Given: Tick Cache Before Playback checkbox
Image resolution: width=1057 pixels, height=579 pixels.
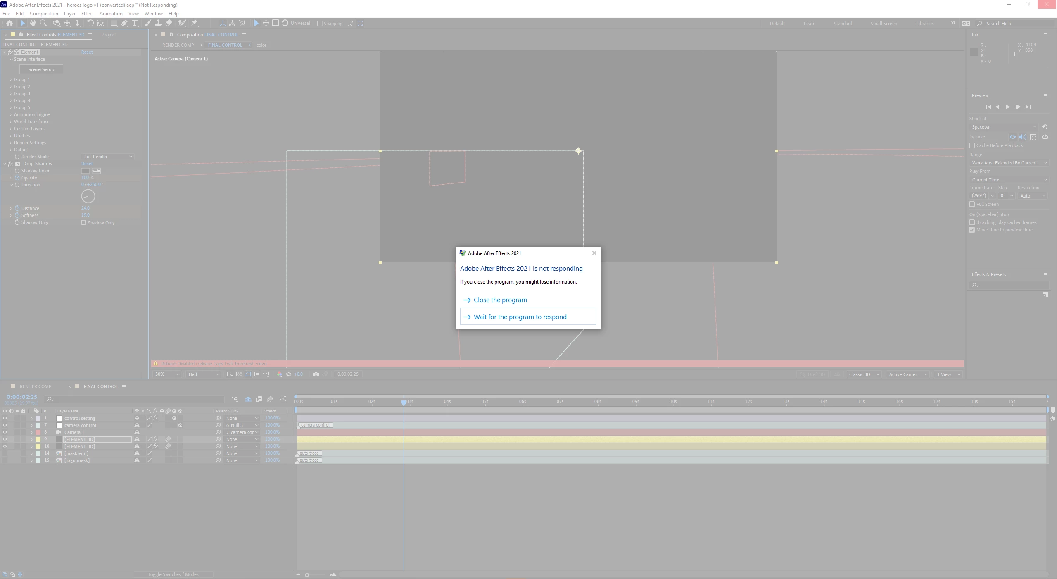Looking at the screenshot, I should [972, 145].
